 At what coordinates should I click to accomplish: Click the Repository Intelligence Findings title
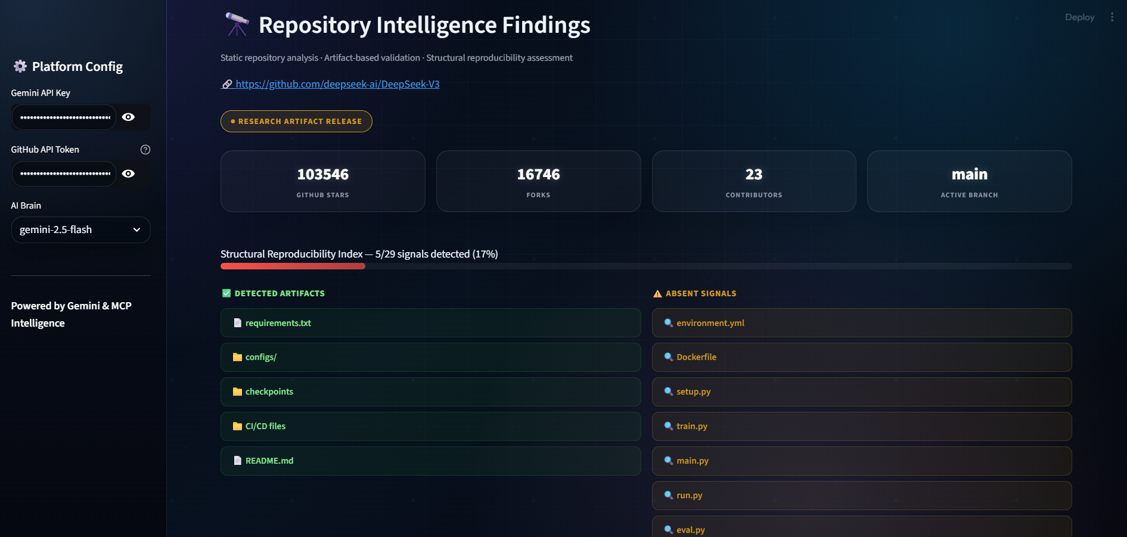coord(424,25)
